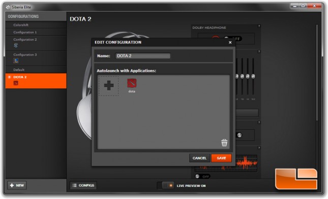The height and width of the screenshot is (199, 328).
Task: Click the round knob right of the dialog
Action: (x=240, y=135)
